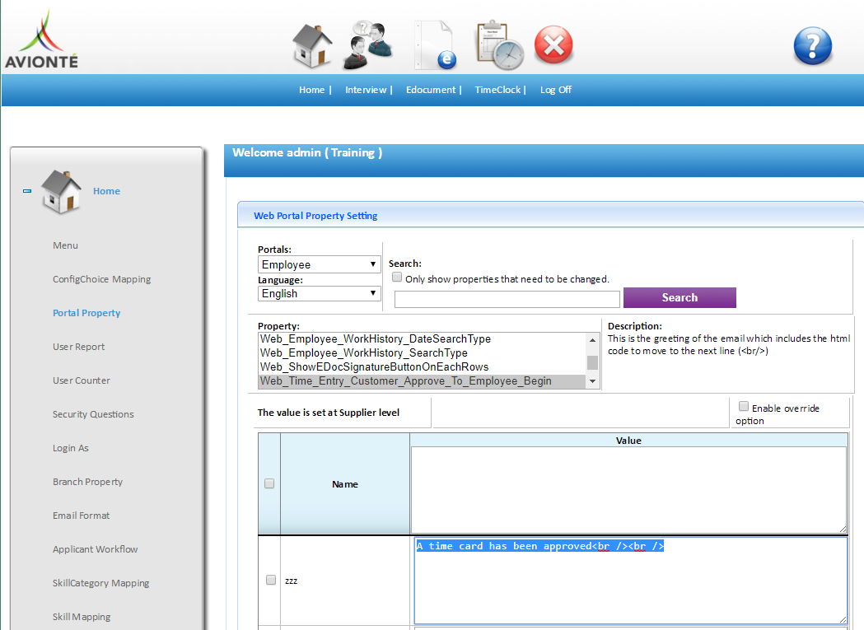The width and height of the screenshot is (864, 630).
Task: Open Security Questions in sidebar
Action: click(x=93, y=414)
